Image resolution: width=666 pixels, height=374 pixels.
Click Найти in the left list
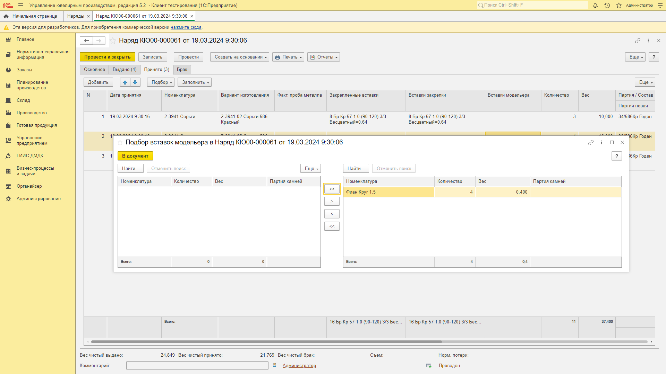tap(130, 169)
